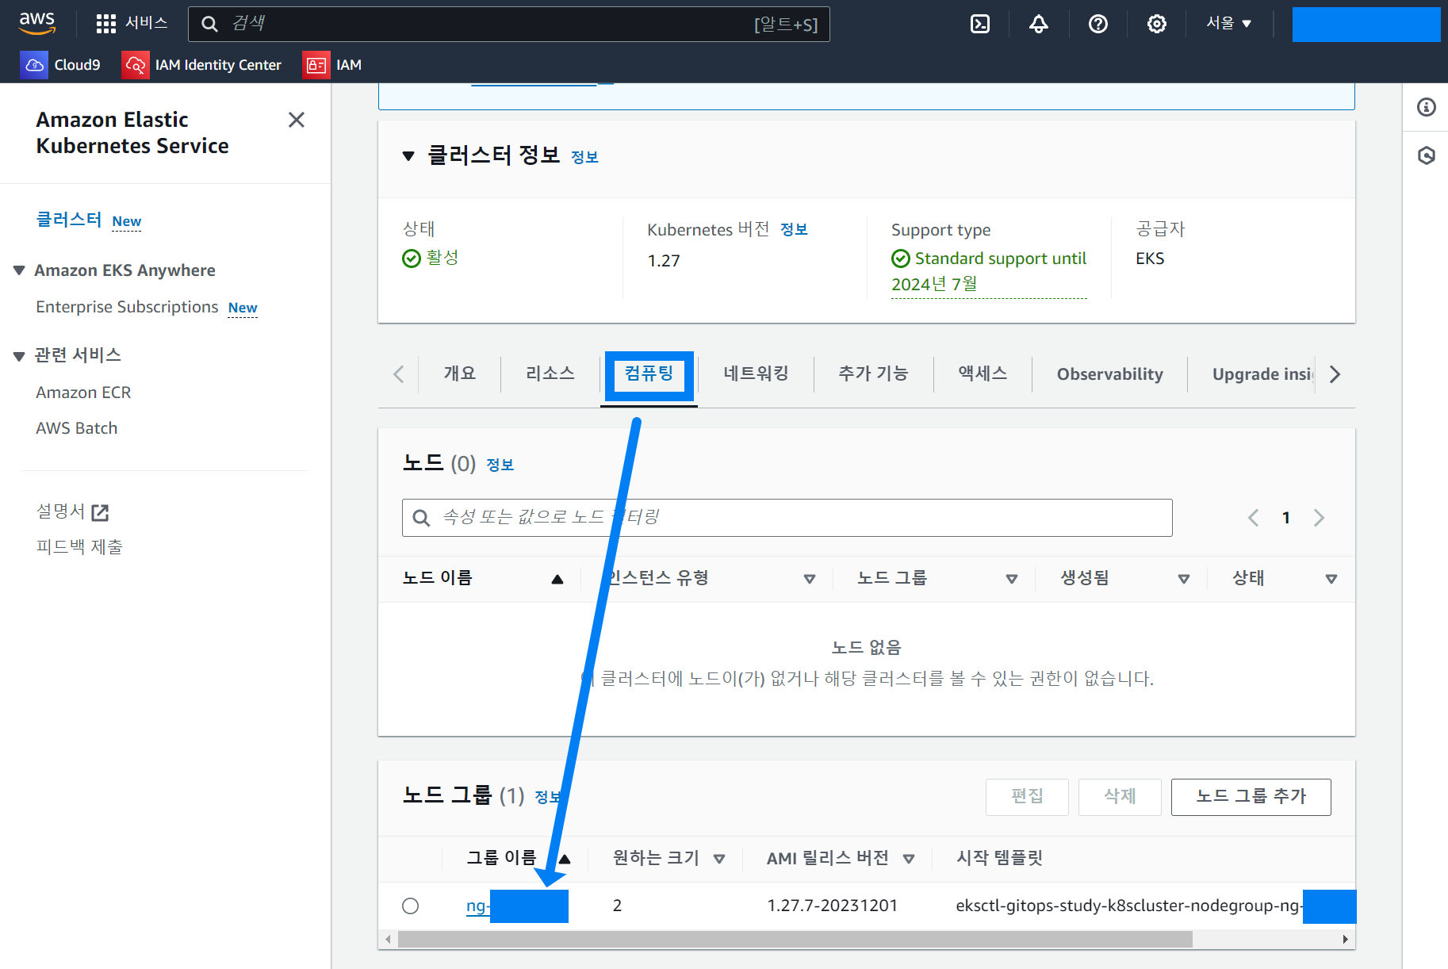Sort by 인스턴스 유형 column
The width and height of the screenshot is (1448, 969).
click(x=810, y=579)
